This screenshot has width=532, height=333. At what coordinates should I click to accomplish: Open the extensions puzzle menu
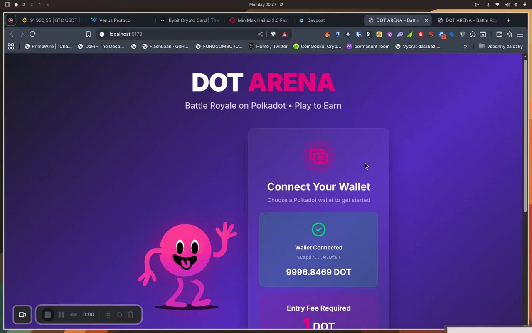473,34
